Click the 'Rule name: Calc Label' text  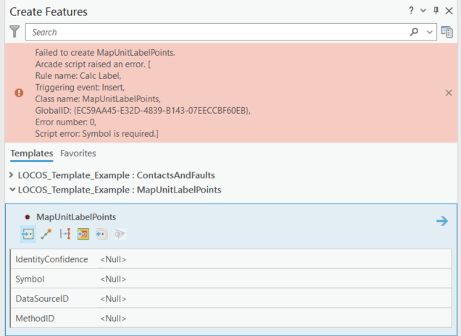pos(78,76)
